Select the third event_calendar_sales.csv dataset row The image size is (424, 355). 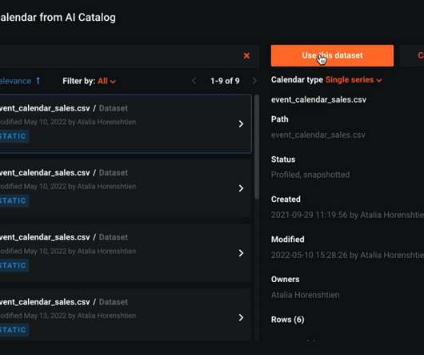point(125,253)
